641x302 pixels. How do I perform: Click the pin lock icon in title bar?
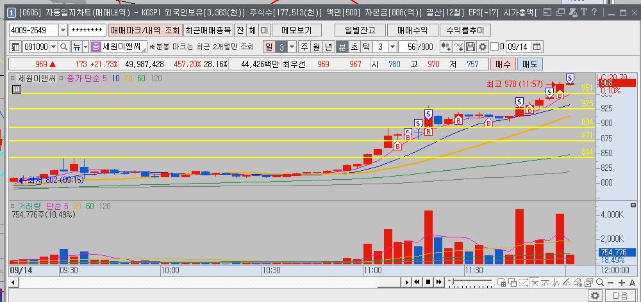574,12
